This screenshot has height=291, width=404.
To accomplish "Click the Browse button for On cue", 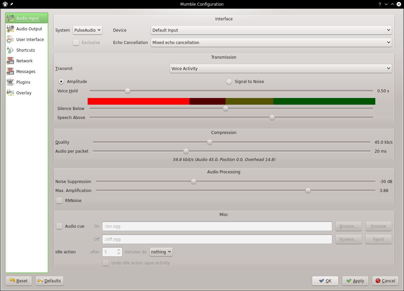I will pos(349,226).
